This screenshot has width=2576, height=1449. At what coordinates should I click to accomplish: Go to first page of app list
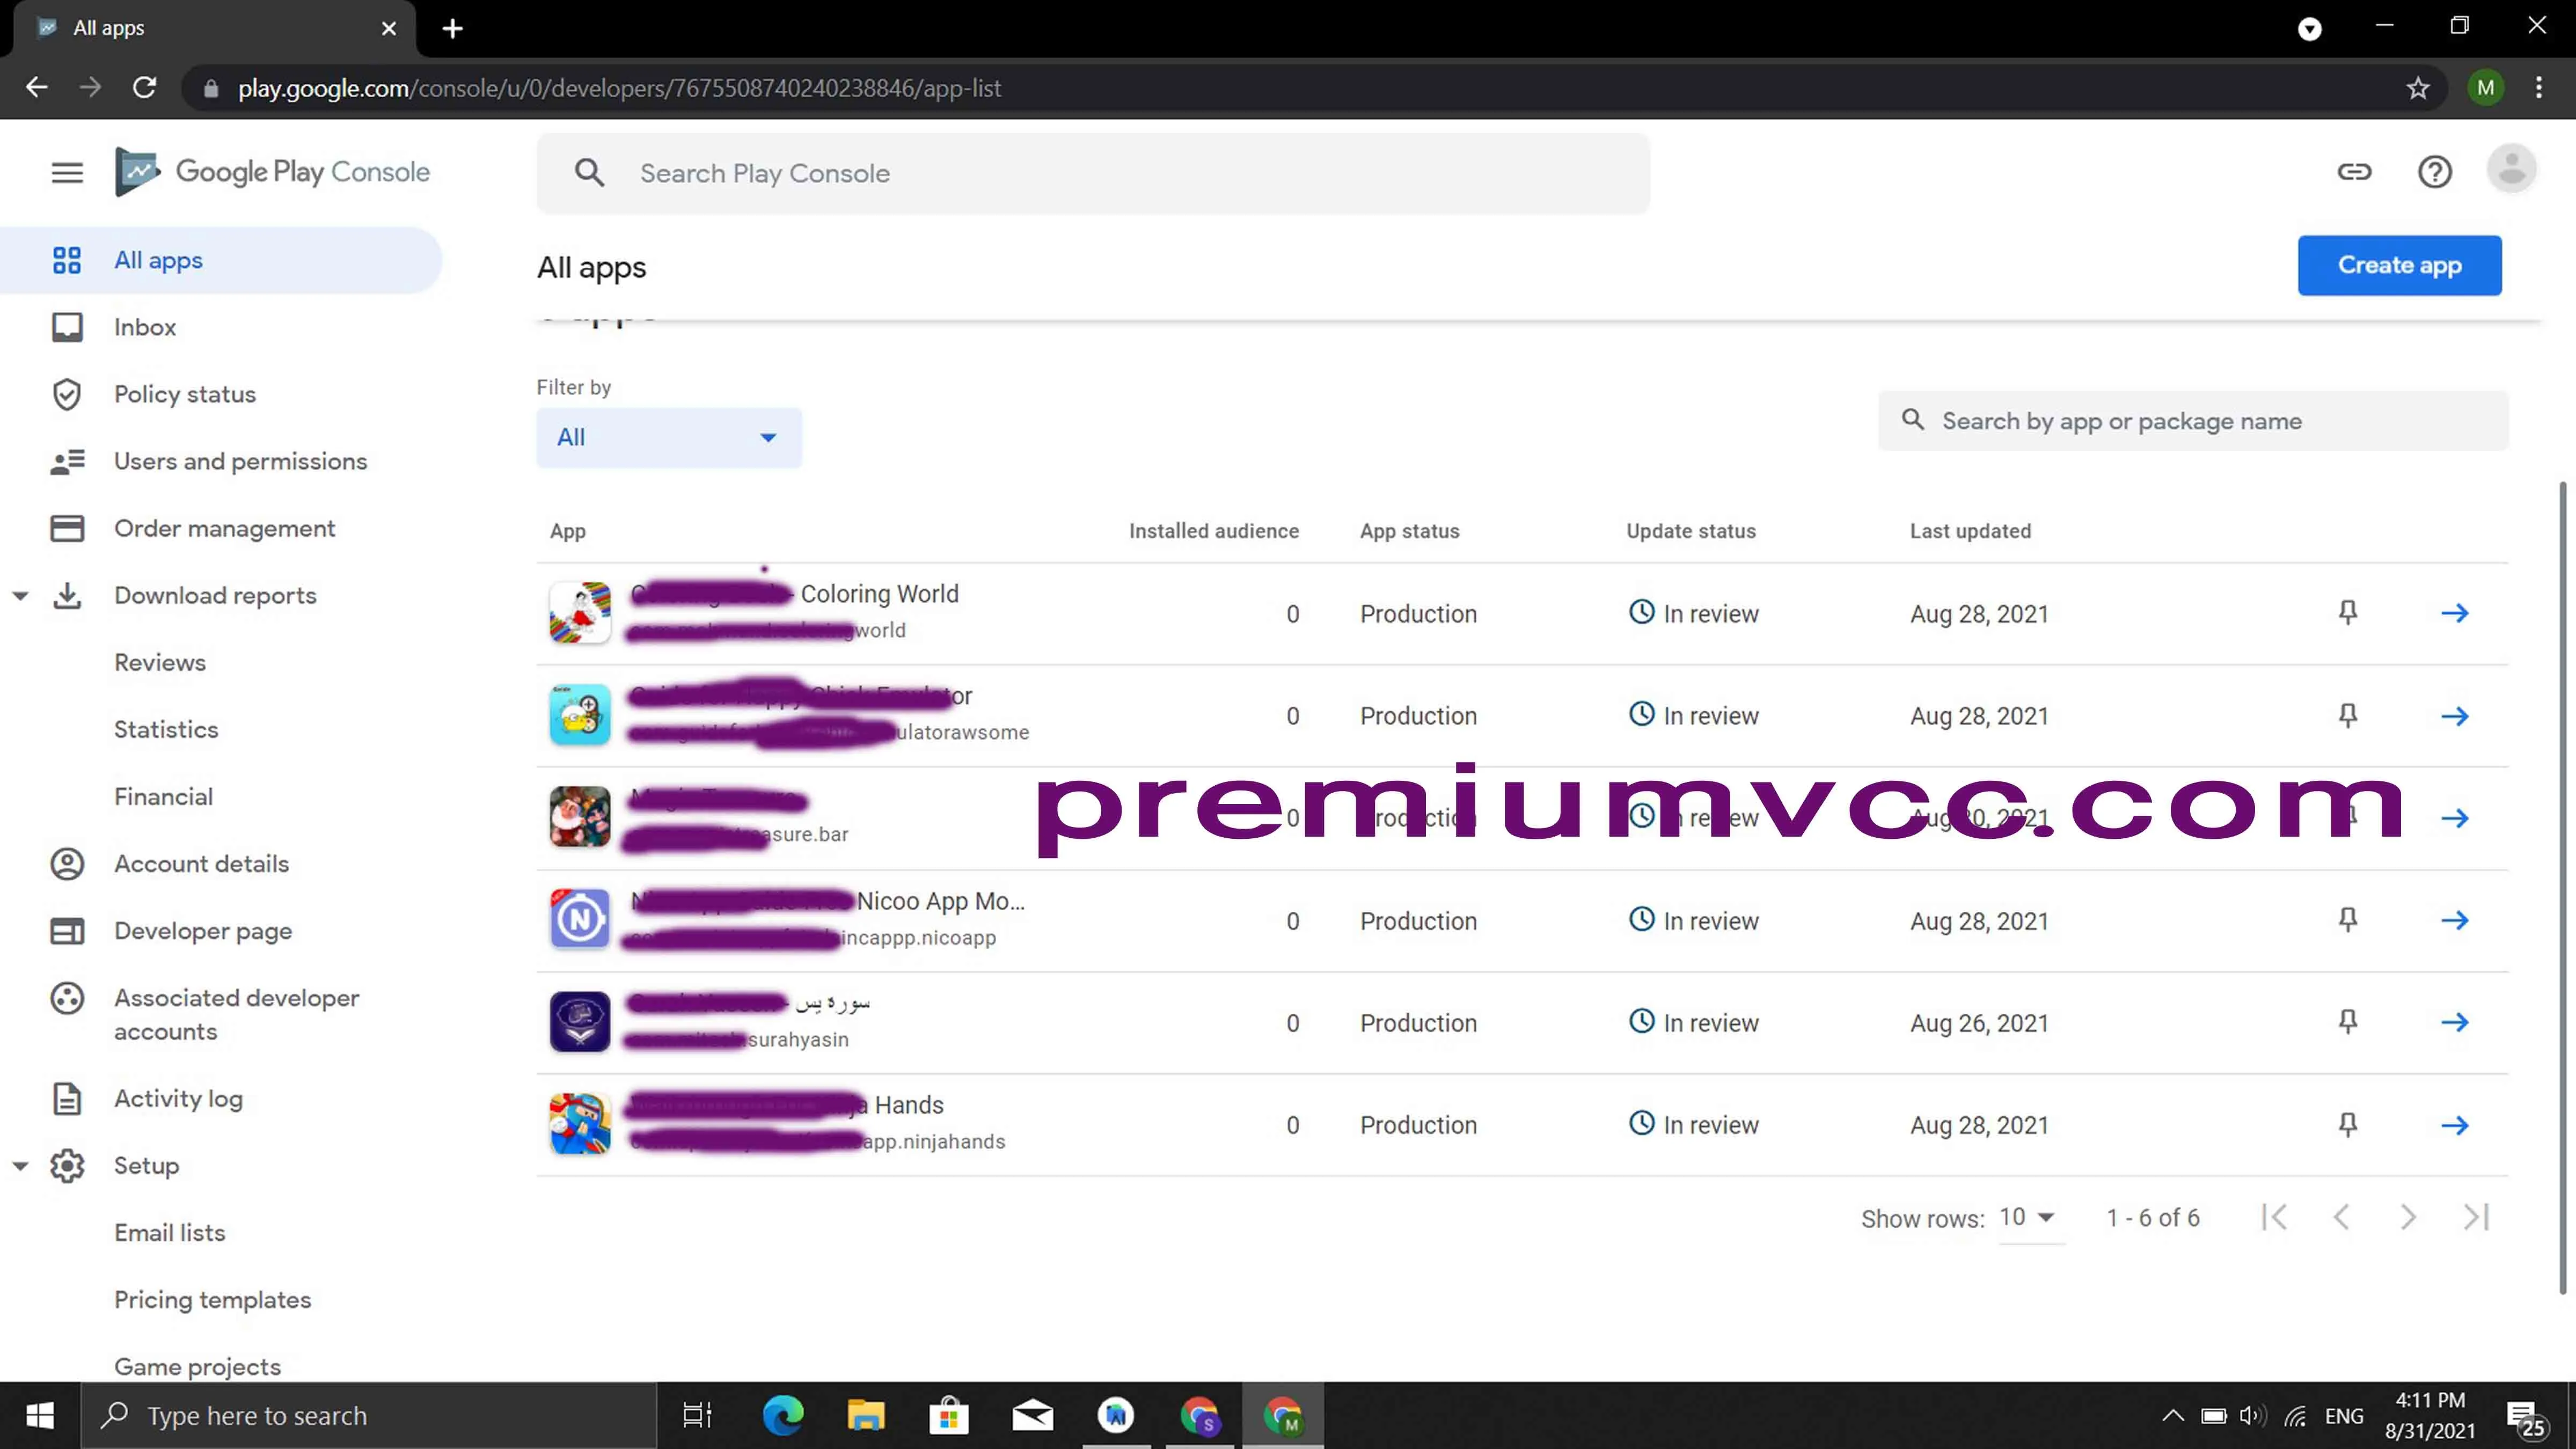pyautogui.click(x=2274, y=1217)
